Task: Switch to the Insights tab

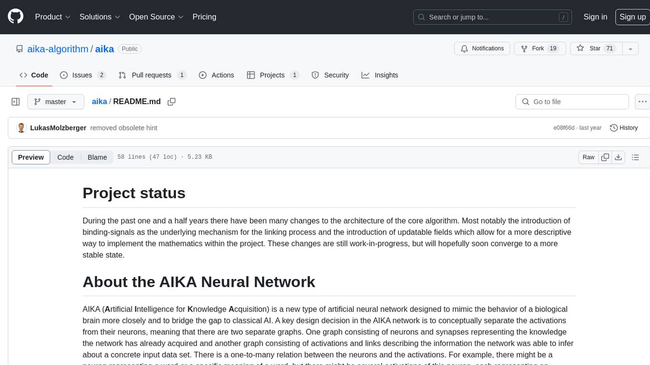Action: [x=380, y=75]
